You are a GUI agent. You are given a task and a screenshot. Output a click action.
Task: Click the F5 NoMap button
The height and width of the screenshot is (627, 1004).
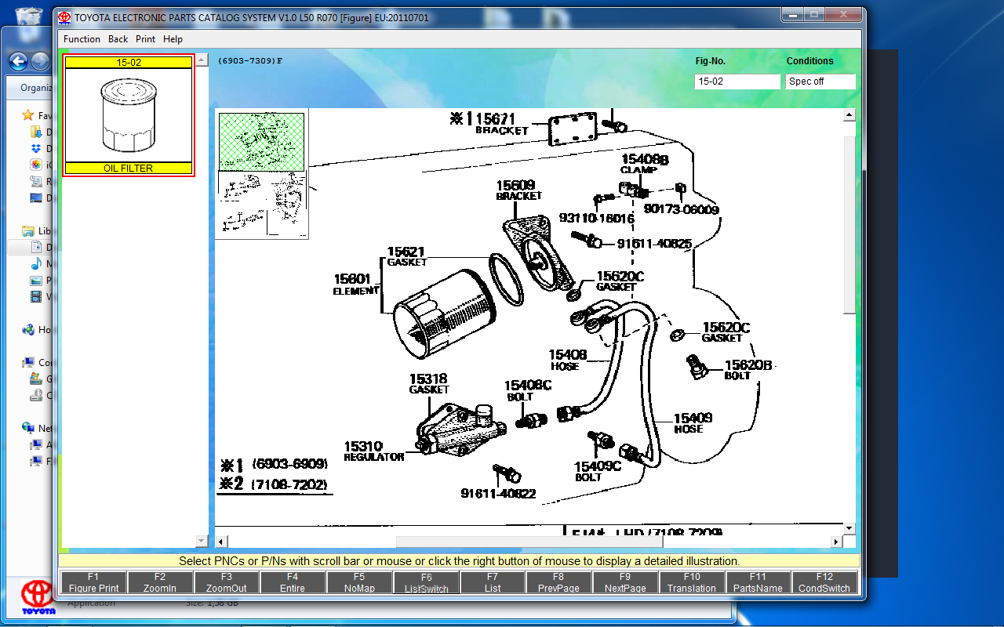point(359,582)
